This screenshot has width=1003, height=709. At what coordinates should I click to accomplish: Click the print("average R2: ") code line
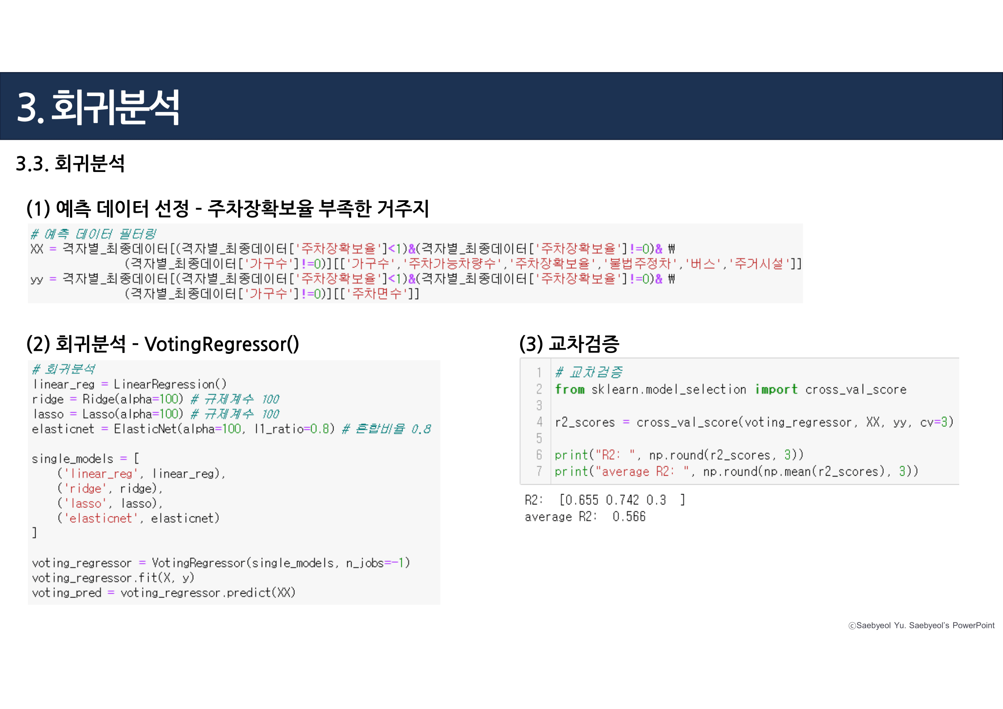(736, 471)
